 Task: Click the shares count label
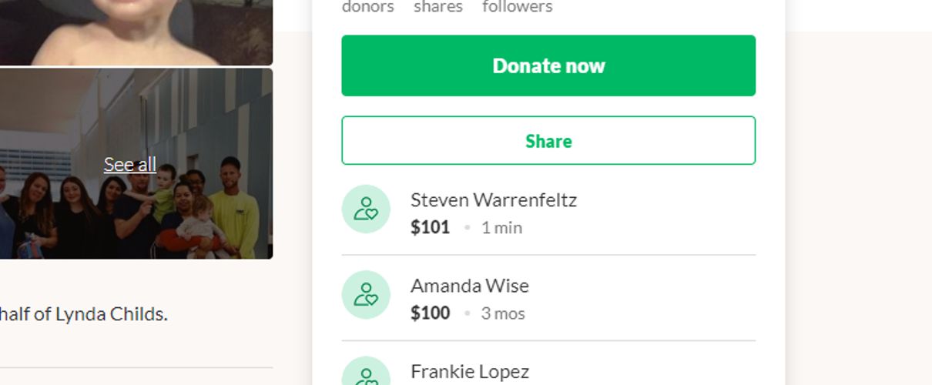point(438,7)
